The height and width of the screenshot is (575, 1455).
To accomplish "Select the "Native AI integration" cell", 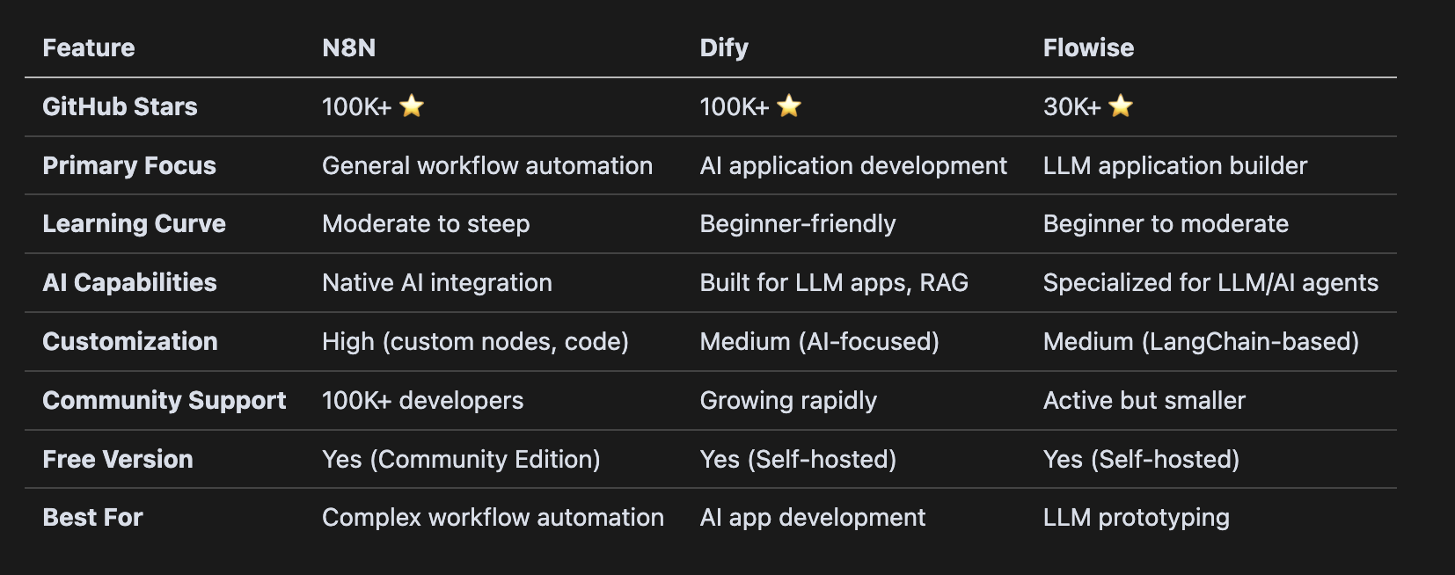I will tap(437, 282).
